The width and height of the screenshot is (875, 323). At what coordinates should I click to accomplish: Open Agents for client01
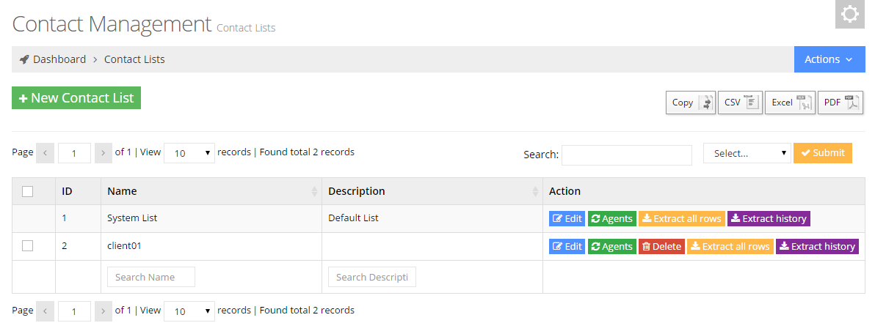[x=611, y=247]
